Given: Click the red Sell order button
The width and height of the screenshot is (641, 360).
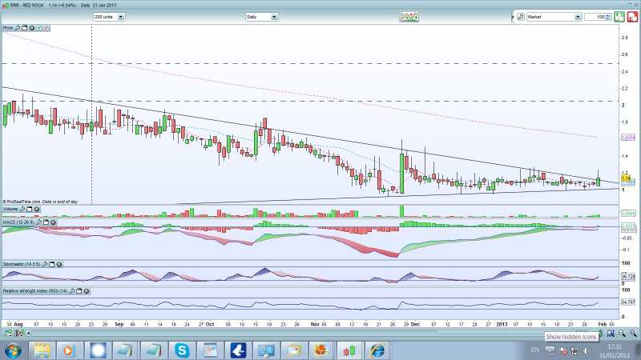Looking at the screenshot, I should click(631, 16).
